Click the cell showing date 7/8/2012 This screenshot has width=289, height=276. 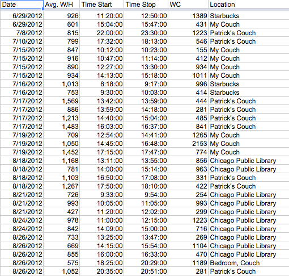click(x=22, y=33)
